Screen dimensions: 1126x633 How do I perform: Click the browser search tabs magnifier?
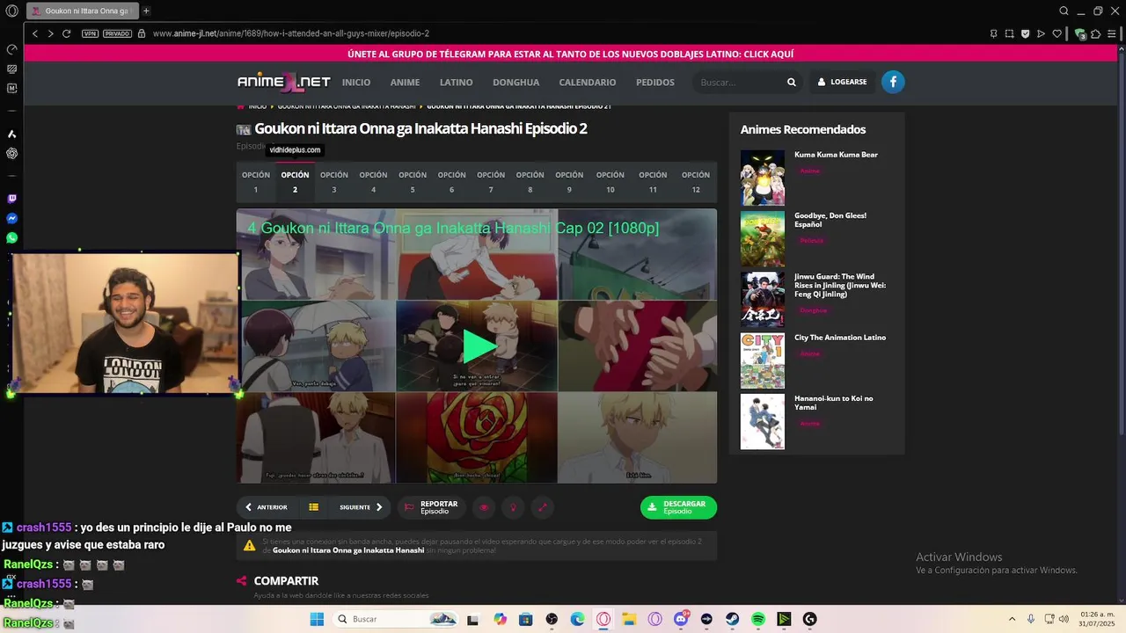(1064, 11)
